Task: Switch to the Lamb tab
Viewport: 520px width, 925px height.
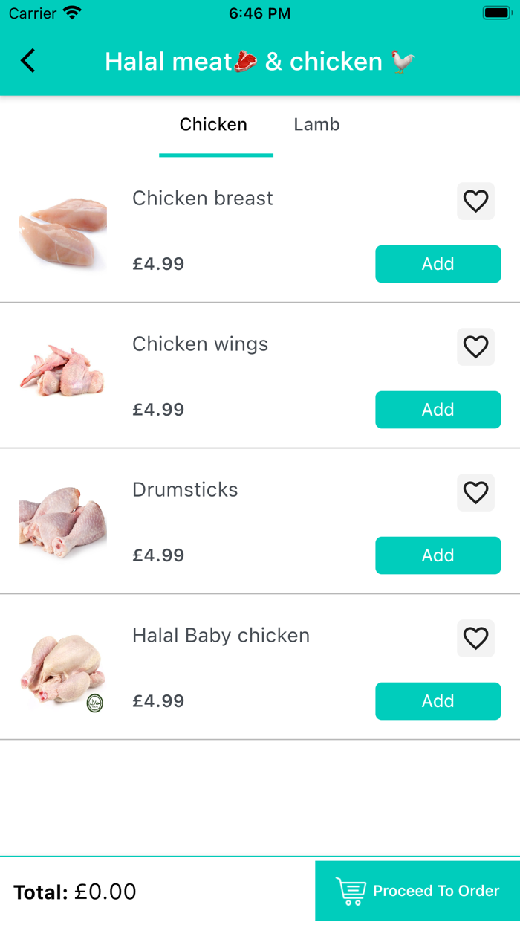Action: 316,125
